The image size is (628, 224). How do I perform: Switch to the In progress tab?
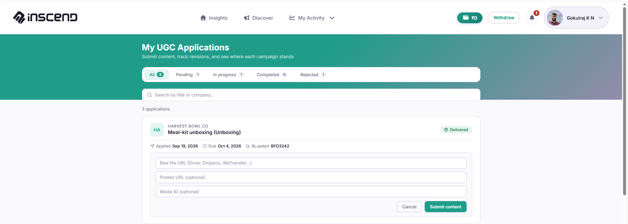(x=229, y=75)
